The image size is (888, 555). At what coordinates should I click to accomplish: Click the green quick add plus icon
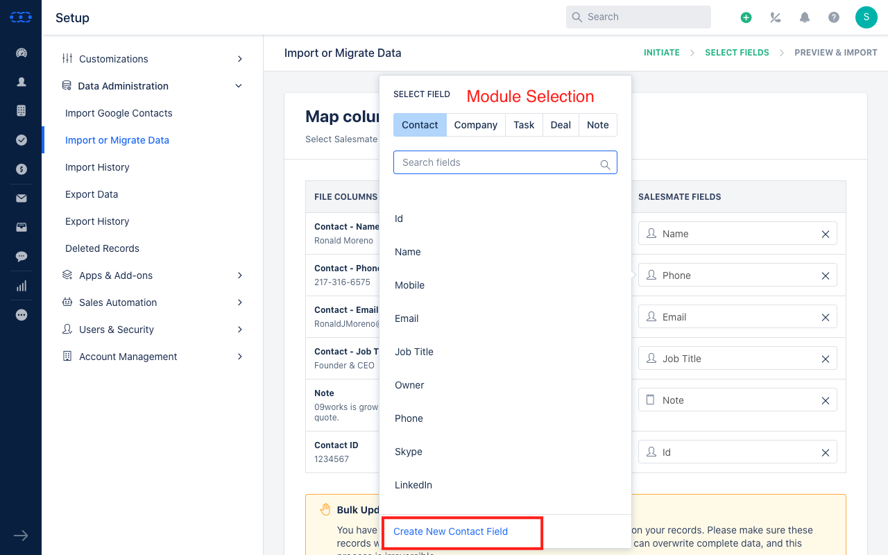point(746,17)
